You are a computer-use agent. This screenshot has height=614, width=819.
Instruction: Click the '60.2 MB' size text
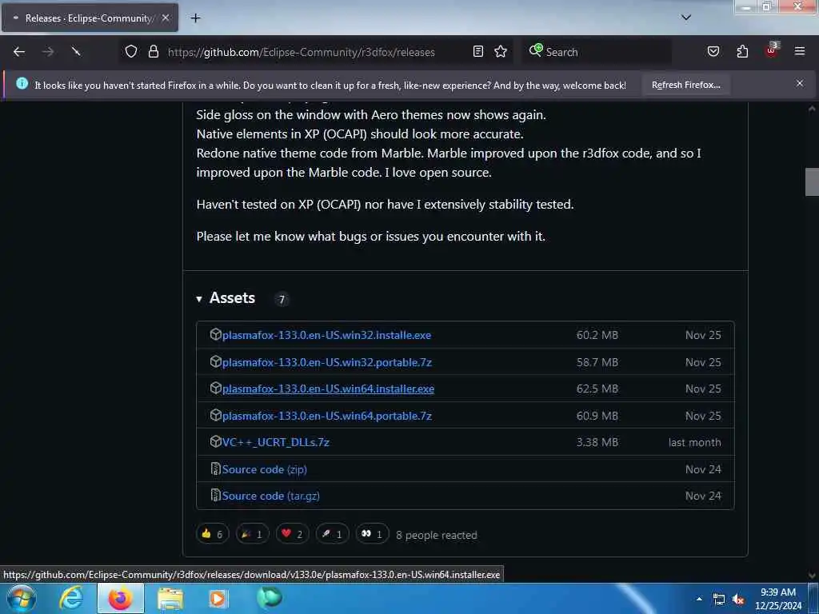[597, 335]
